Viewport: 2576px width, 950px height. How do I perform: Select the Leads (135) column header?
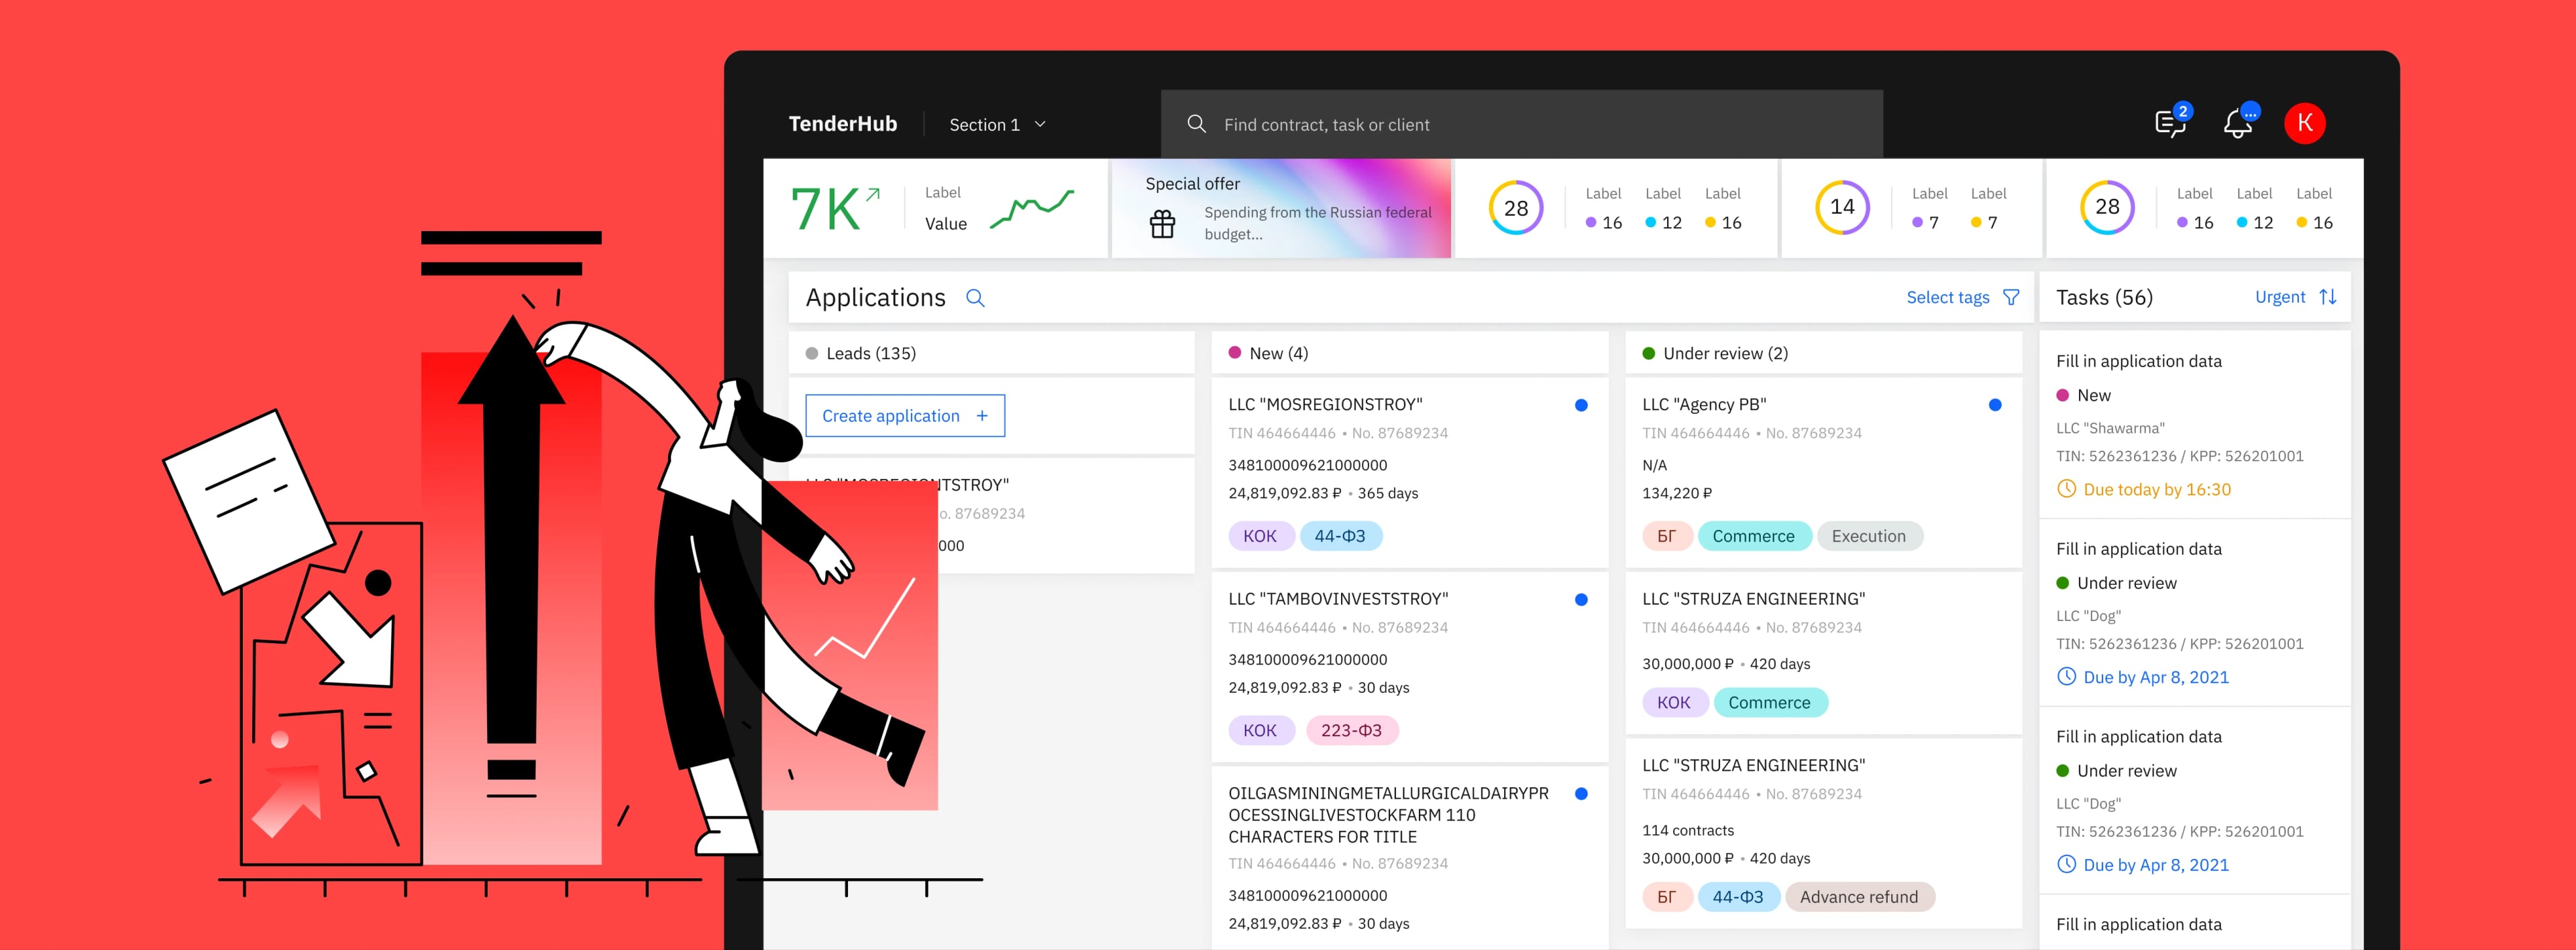[991, 352]
